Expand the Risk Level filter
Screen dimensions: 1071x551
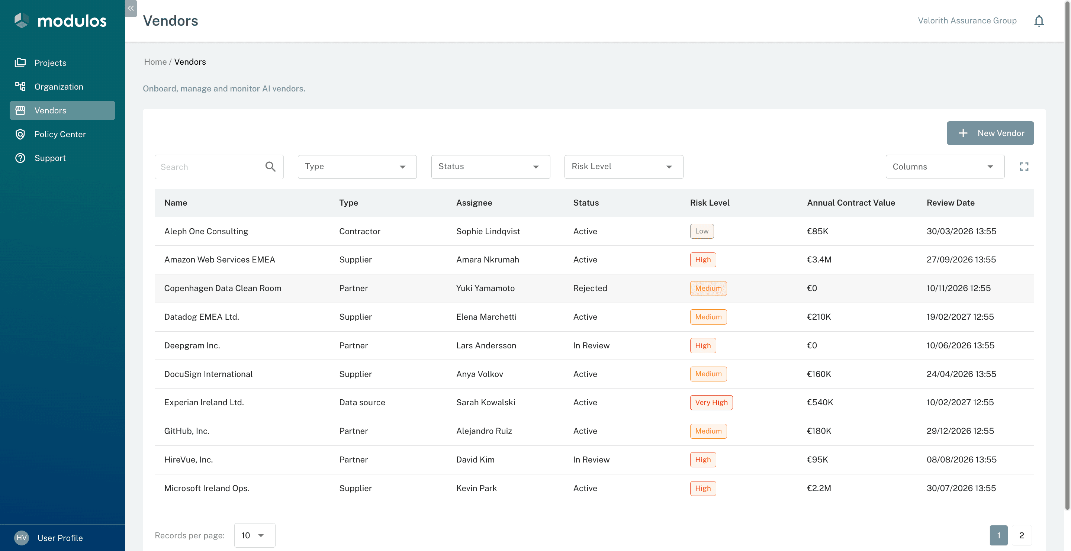pos(624,167)
